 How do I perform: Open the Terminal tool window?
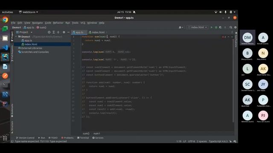[x=83, y=138]
